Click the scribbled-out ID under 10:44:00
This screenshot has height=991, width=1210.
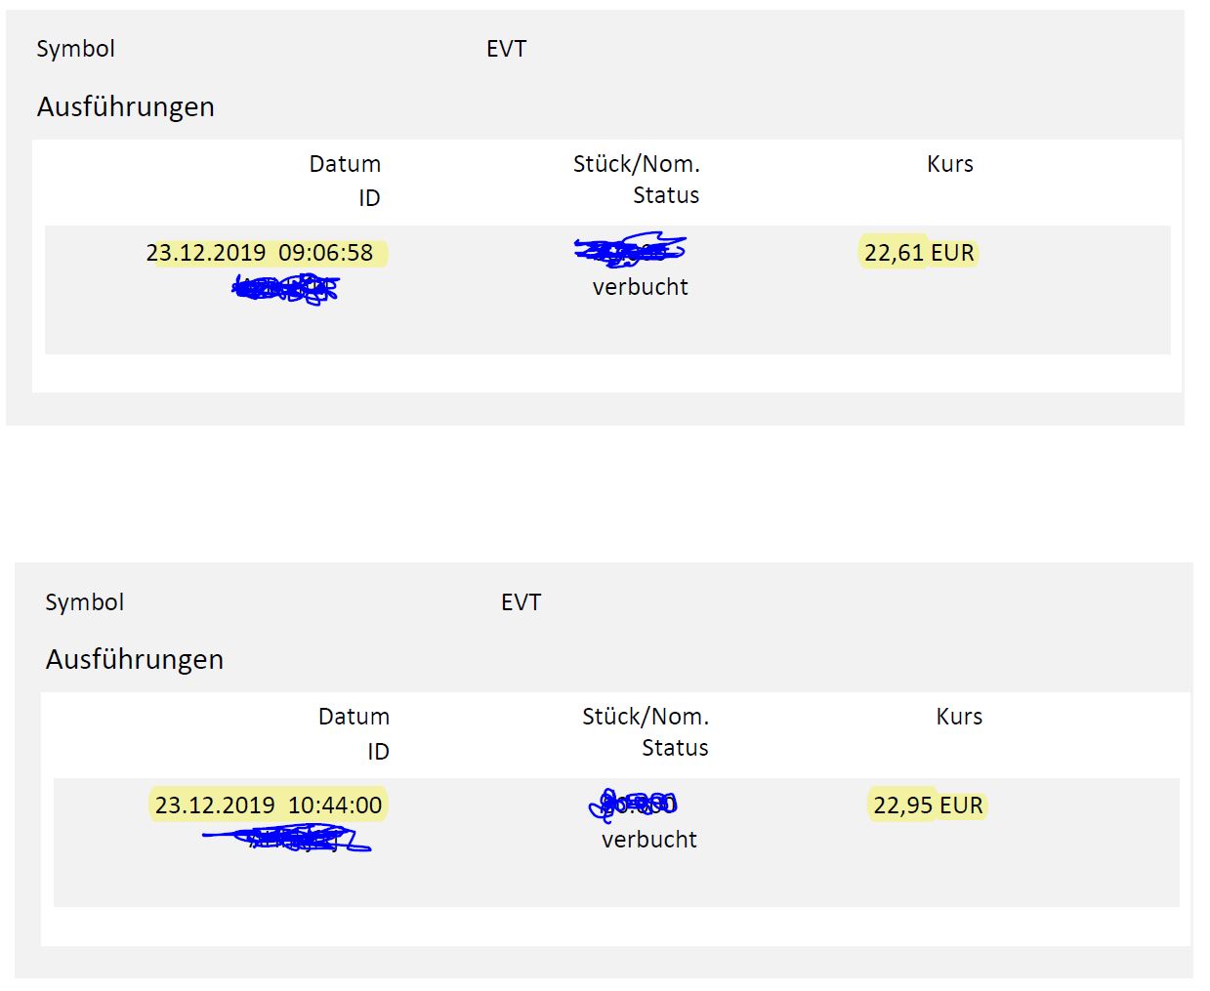click(x=290, y=838)
